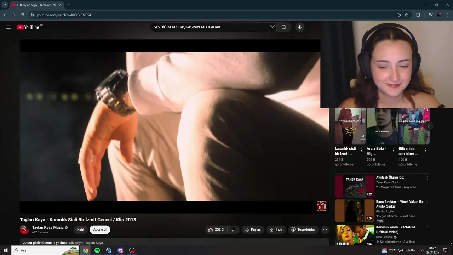The height and width of the screenshot is (255, 453).
Task: Show next Shorts with the arrow chevron
Action: [x=429, y=126]
